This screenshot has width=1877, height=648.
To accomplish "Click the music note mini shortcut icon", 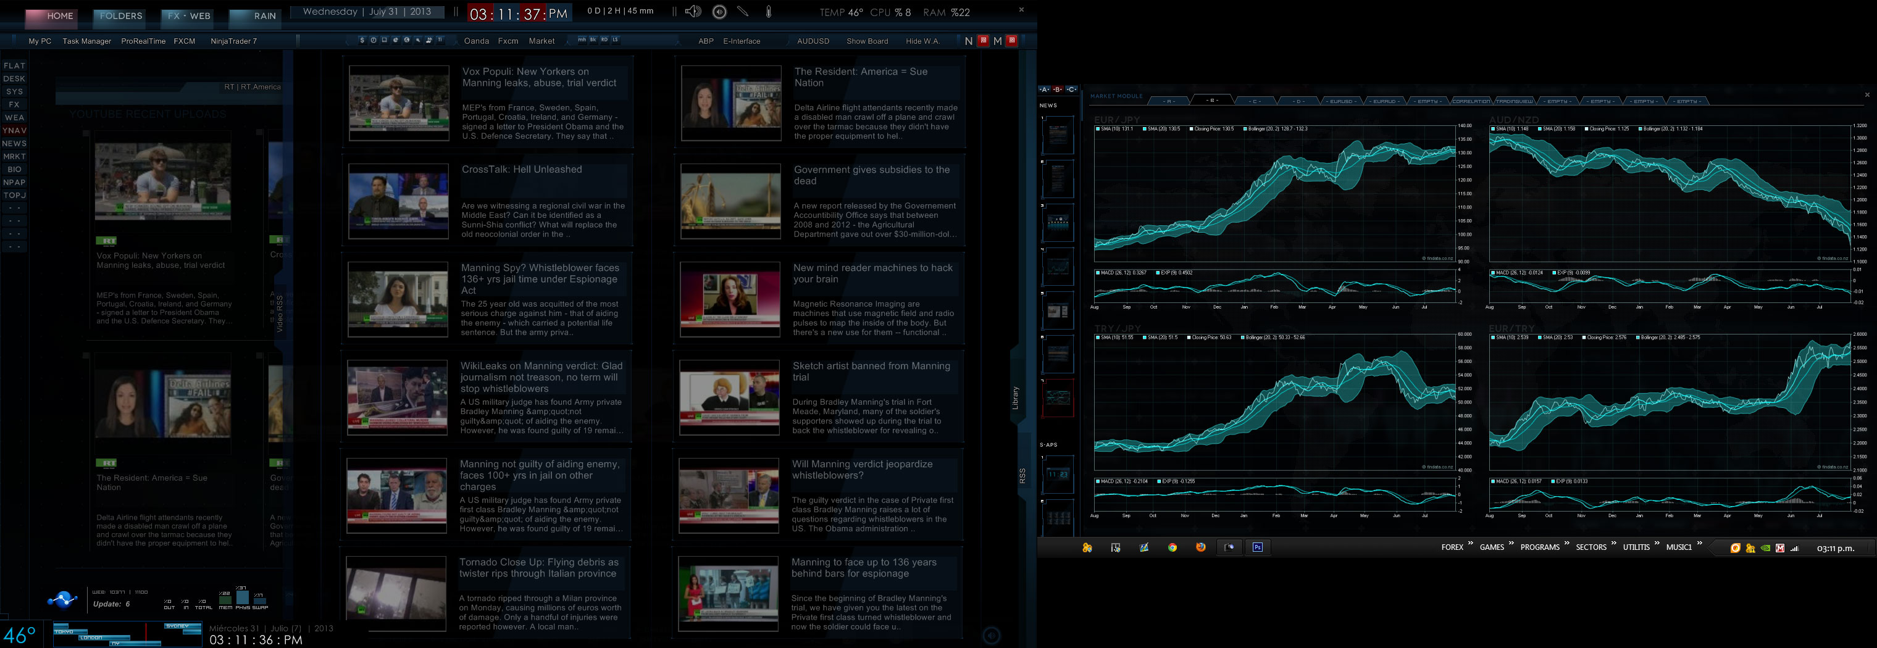I will (x=428, y=40).
